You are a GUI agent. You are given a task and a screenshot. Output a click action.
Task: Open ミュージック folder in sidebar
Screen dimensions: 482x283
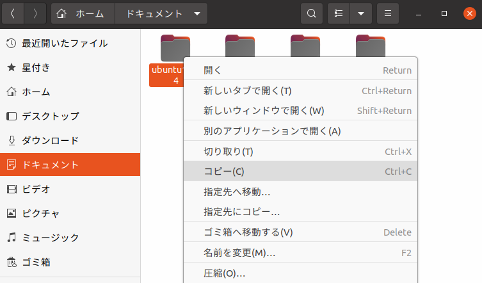point(50,238)
